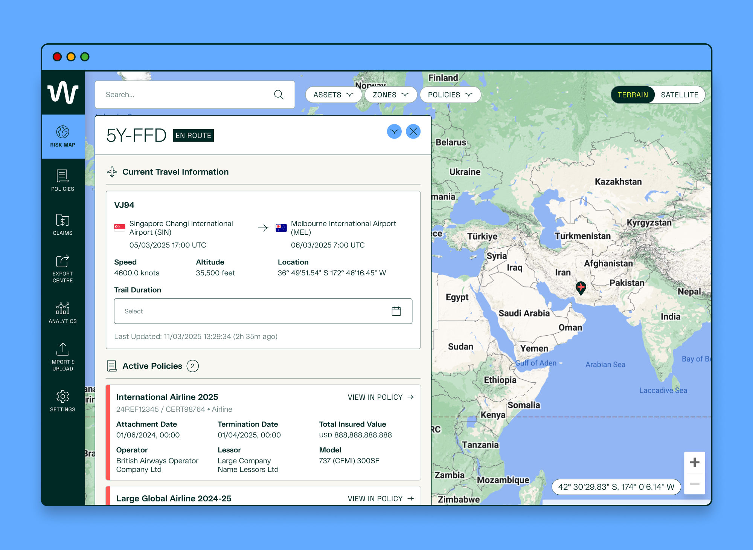Expand the Policies dropdown filter
753x550 pixels.
coord(450,95)
